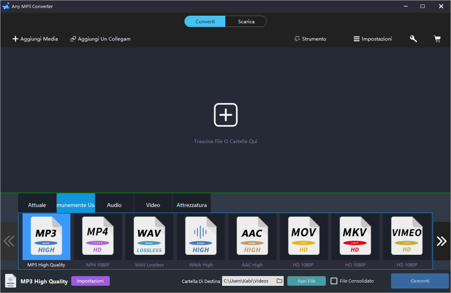This screenshot has width=451, height=293.
Task: Click Aggiungi Media
Action: coord(35,39)
